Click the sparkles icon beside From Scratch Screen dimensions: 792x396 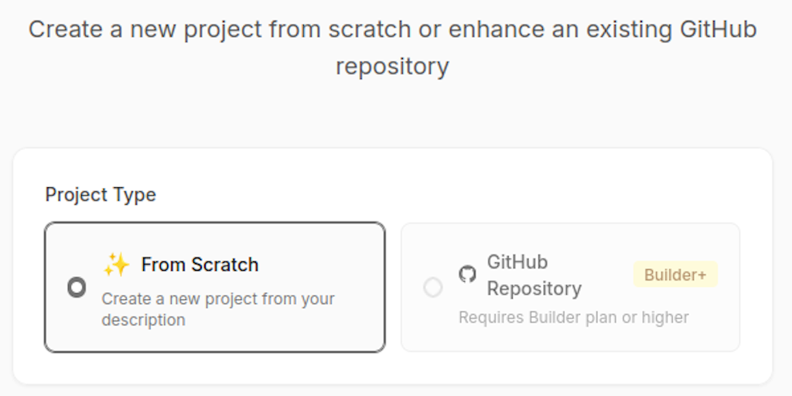(116, 265)
